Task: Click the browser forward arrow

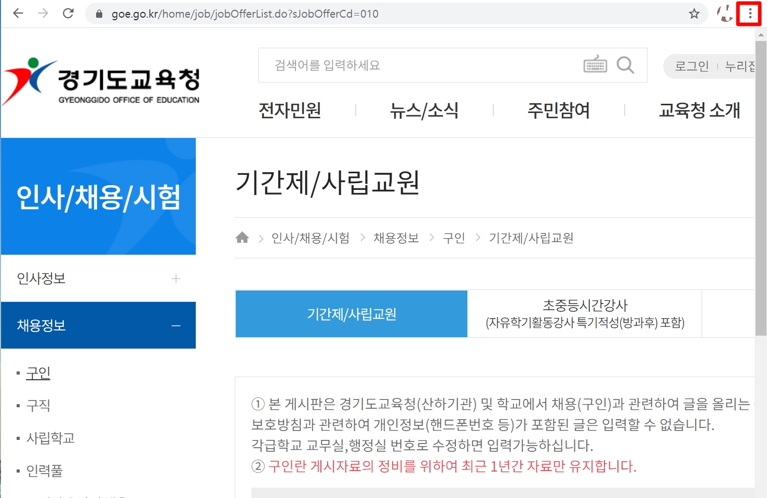Action: click(x=43, y=13)
